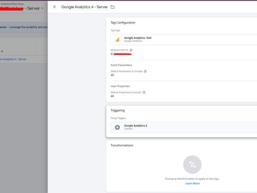The image size is (257, 193).
Task: Click Pickleball Effect Shop account label
Action: 12,4
